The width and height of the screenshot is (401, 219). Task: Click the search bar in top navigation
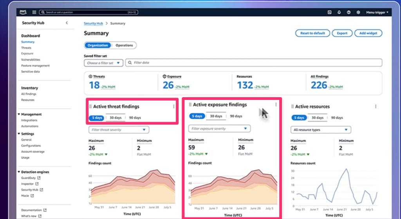point(89,12)
